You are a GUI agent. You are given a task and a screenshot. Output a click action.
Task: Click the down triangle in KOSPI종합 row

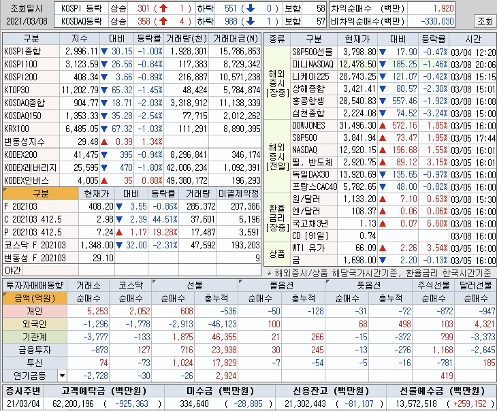[104, 51]
